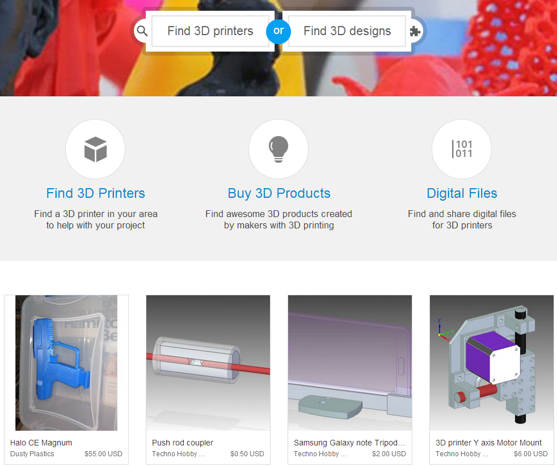
Task: Click the magnifying glass search icon
Action: click(x=142, y=31)
